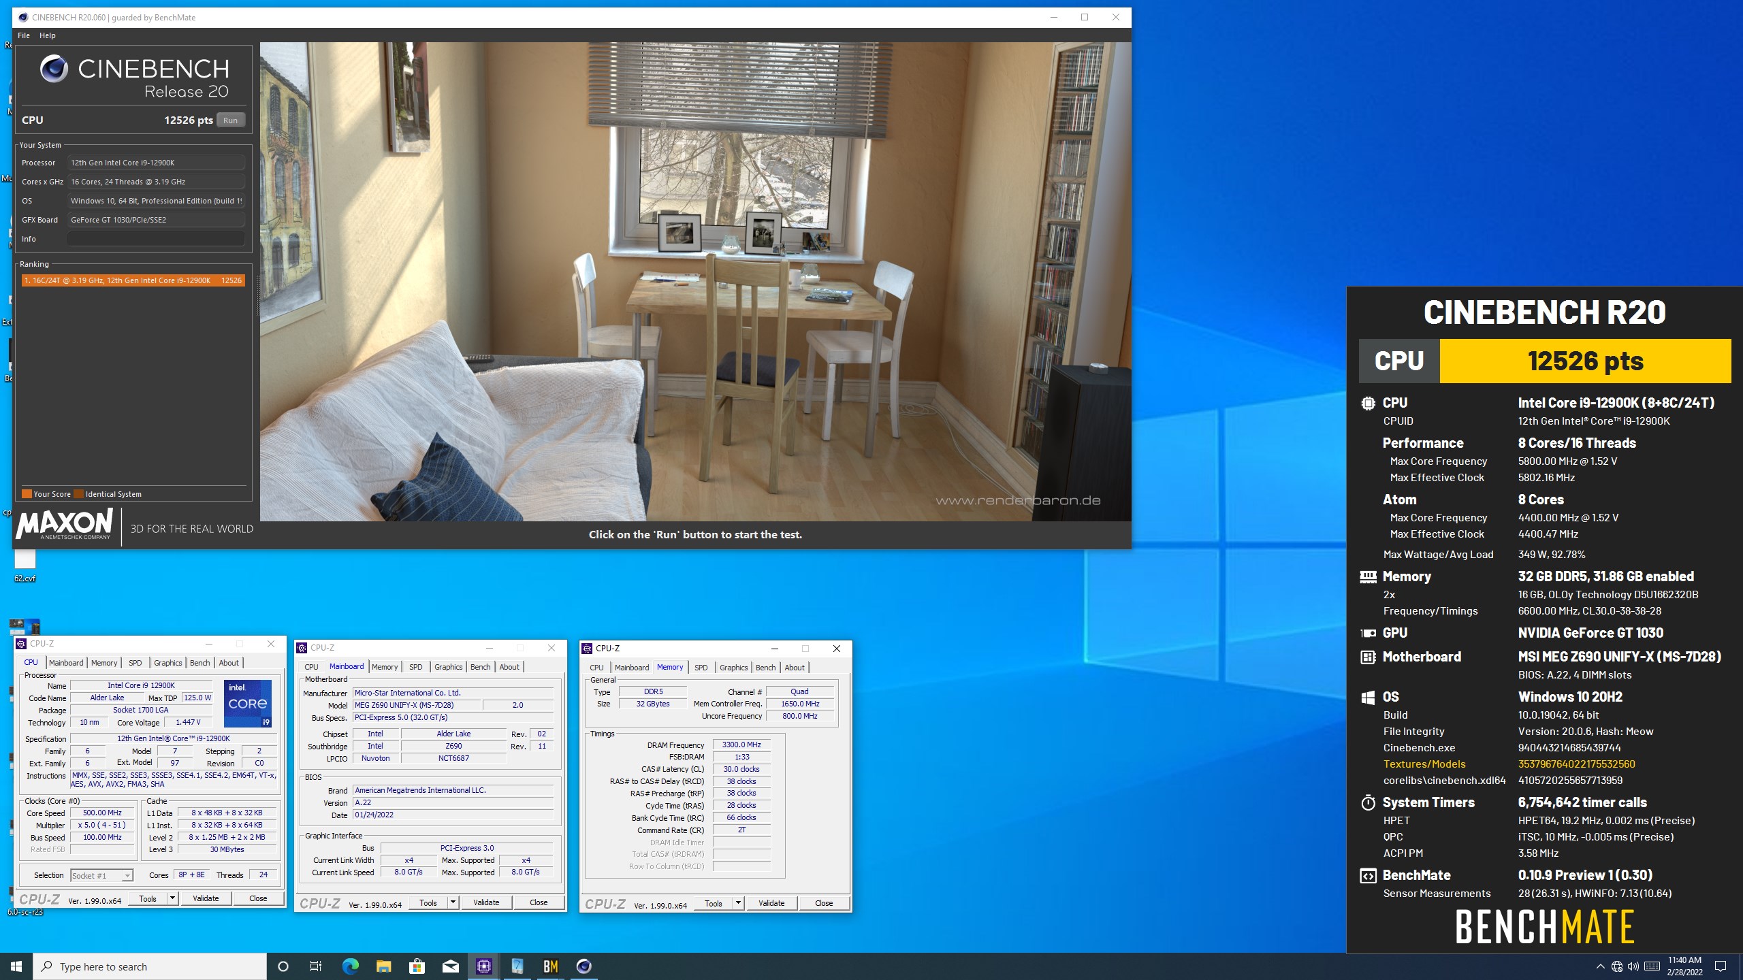
Task: Click BIOS date 01/24/2022 in CPU-Z
Action: click(453, 815)
